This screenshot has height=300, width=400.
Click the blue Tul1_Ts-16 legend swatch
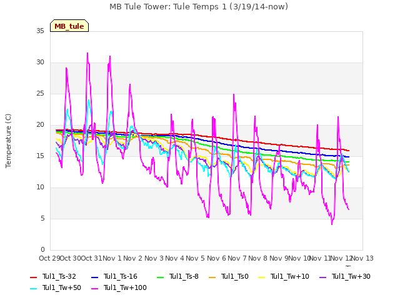94,277
